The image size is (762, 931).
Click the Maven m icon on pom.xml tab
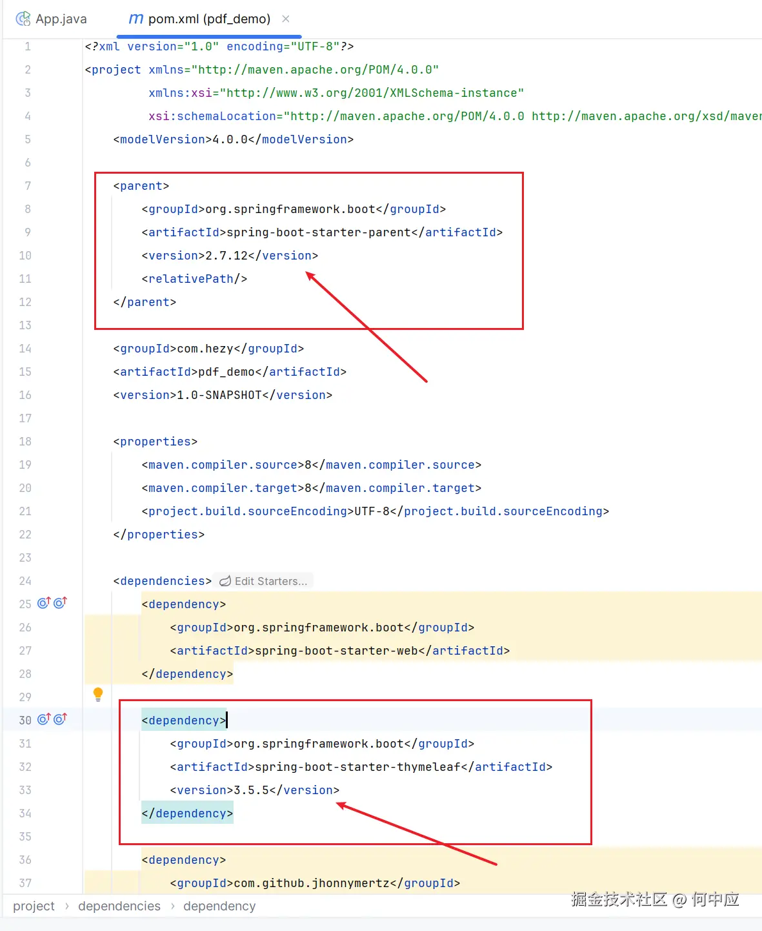pos(136,19)
